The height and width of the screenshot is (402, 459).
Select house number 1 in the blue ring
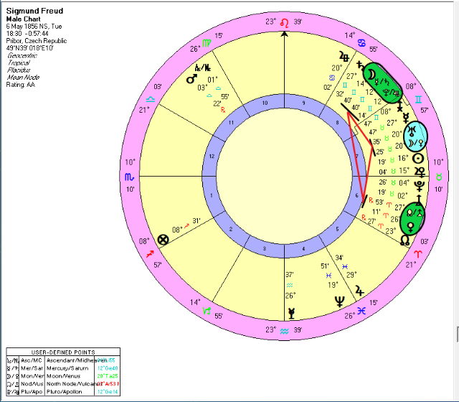[x=212, y=195]
